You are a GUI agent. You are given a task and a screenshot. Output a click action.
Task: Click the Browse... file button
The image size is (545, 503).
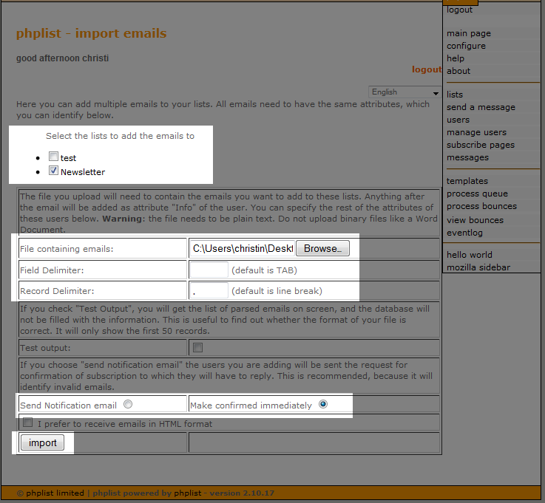point(322,248)
